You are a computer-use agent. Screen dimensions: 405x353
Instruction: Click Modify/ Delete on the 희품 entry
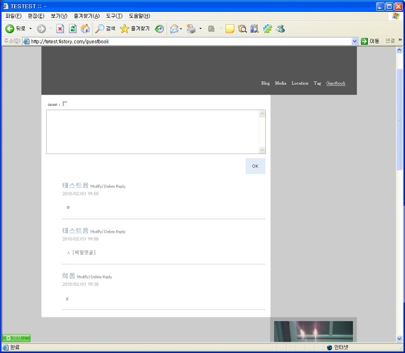[89, 277]
